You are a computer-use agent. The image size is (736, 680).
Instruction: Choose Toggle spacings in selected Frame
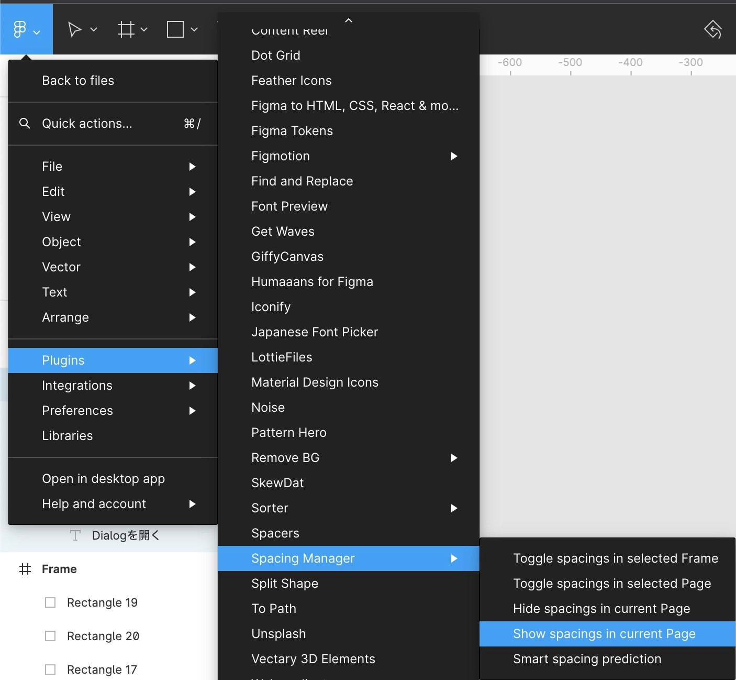coord(608,558)
